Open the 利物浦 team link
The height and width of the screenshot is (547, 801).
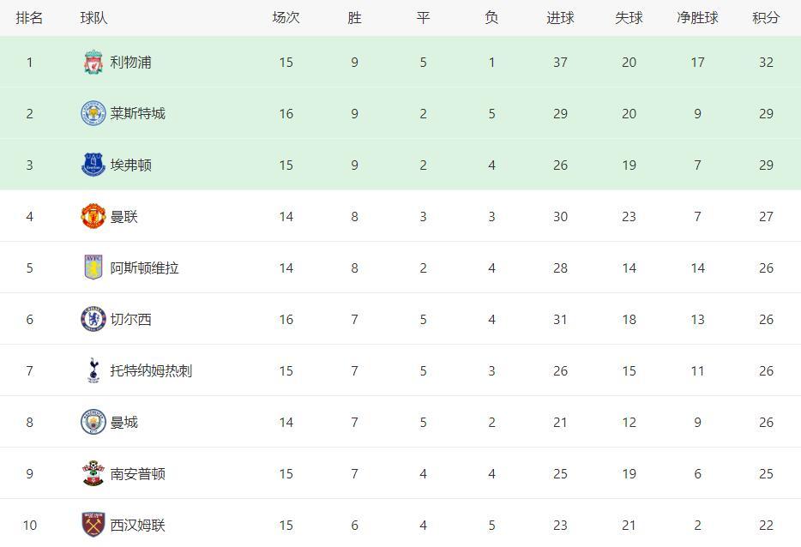point(130,63)
